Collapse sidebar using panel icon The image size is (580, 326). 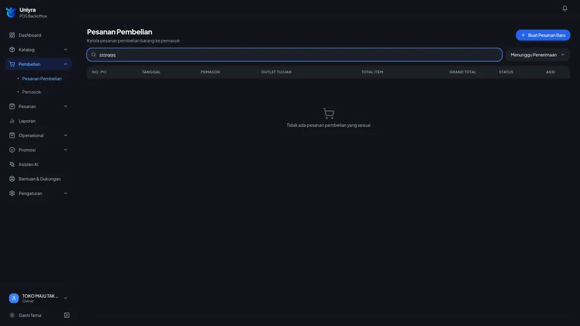(66, 315)
